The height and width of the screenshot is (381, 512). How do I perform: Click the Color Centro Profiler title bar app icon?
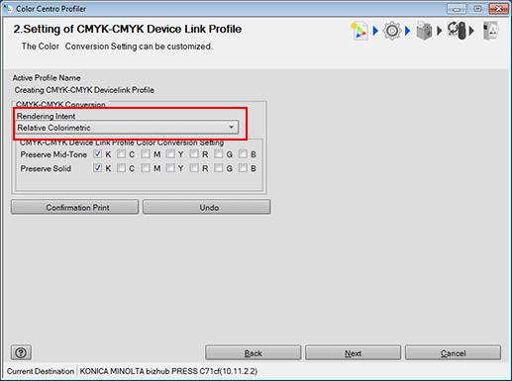coord(8,9)
